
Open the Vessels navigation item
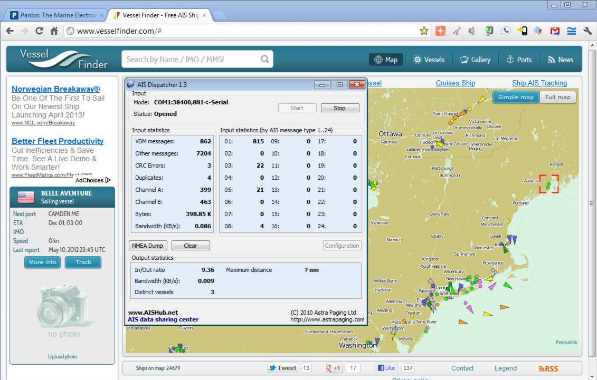[429, 60]
